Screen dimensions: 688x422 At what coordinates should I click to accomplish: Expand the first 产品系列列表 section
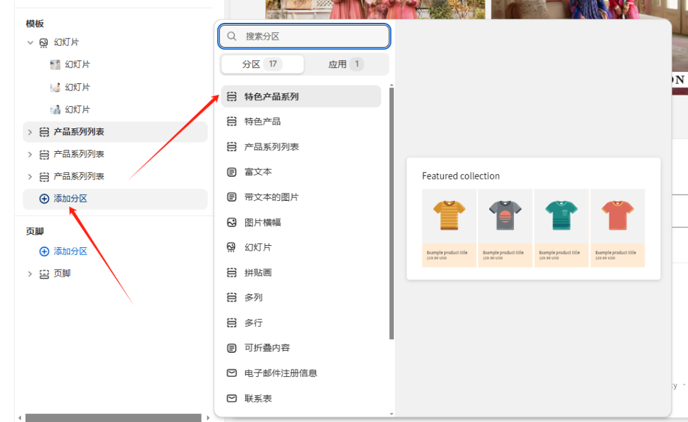[28, 132]
